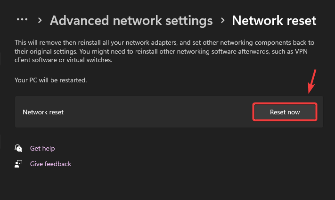Click the Reset now button
This screenshot has width=335, height=200.
pos(285,112)
